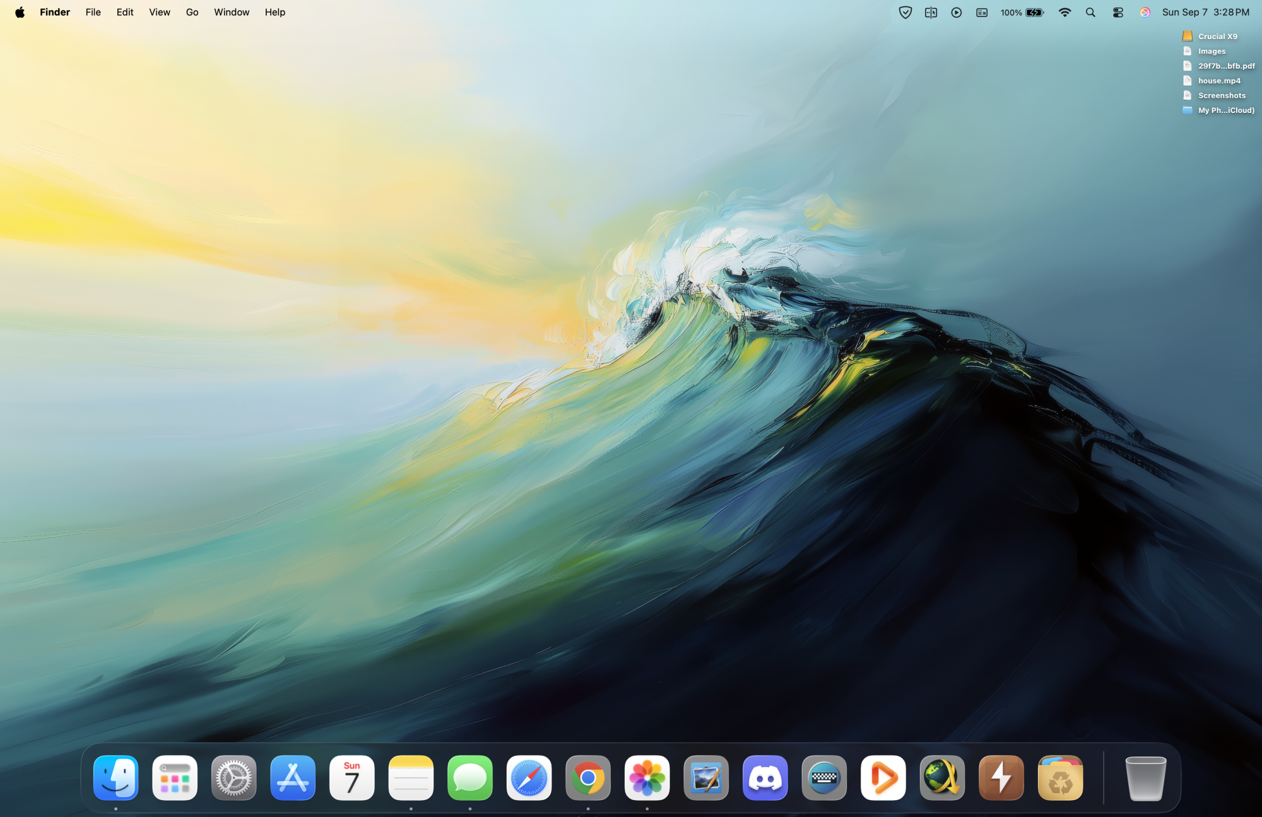Viewport: 1262px width, 817px height.
Task: Open the File menu
Action: pyautogui.click(x=93, y=13)
